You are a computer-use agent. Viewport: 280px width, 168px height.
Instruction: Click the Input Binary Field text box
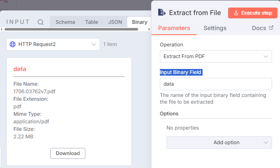pyautogui.click(x=216, y=84)
